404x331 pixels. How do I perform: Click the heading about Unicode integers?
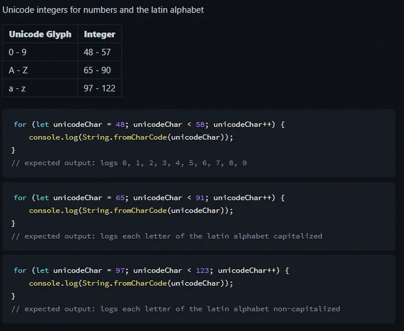click(x=103, y=10)
